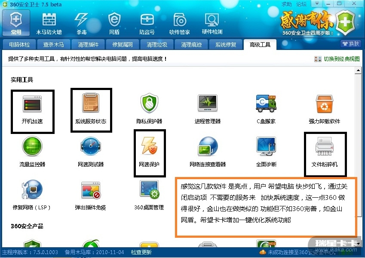Open the 修复网络（LSP）tool
This screenshot has height=258, width=365.
click(32, 195)
